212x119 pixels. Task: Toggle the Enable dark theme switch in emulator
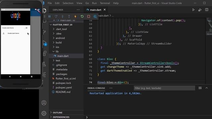click(26, 28)
